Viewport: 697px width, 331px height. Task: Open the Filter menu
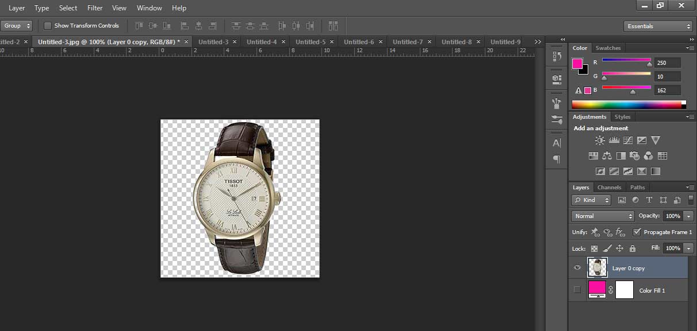(x=95, y=8)
